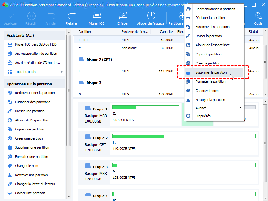
Task: Select Créer la partition in context menu
Action: 214,63
